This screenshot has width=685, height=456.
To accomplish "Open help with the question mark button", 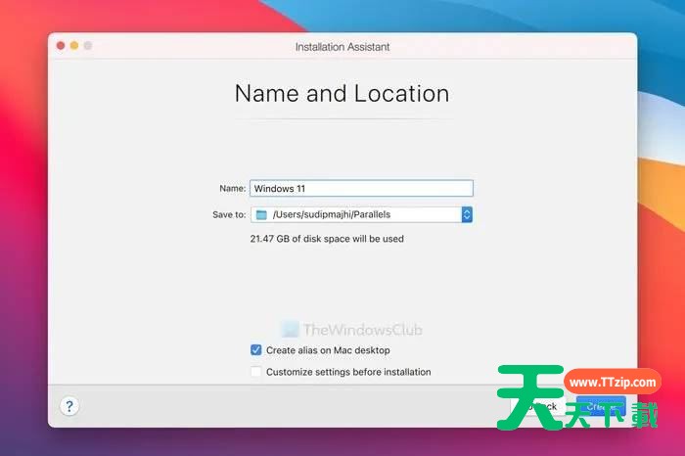I will pos(69,406).
